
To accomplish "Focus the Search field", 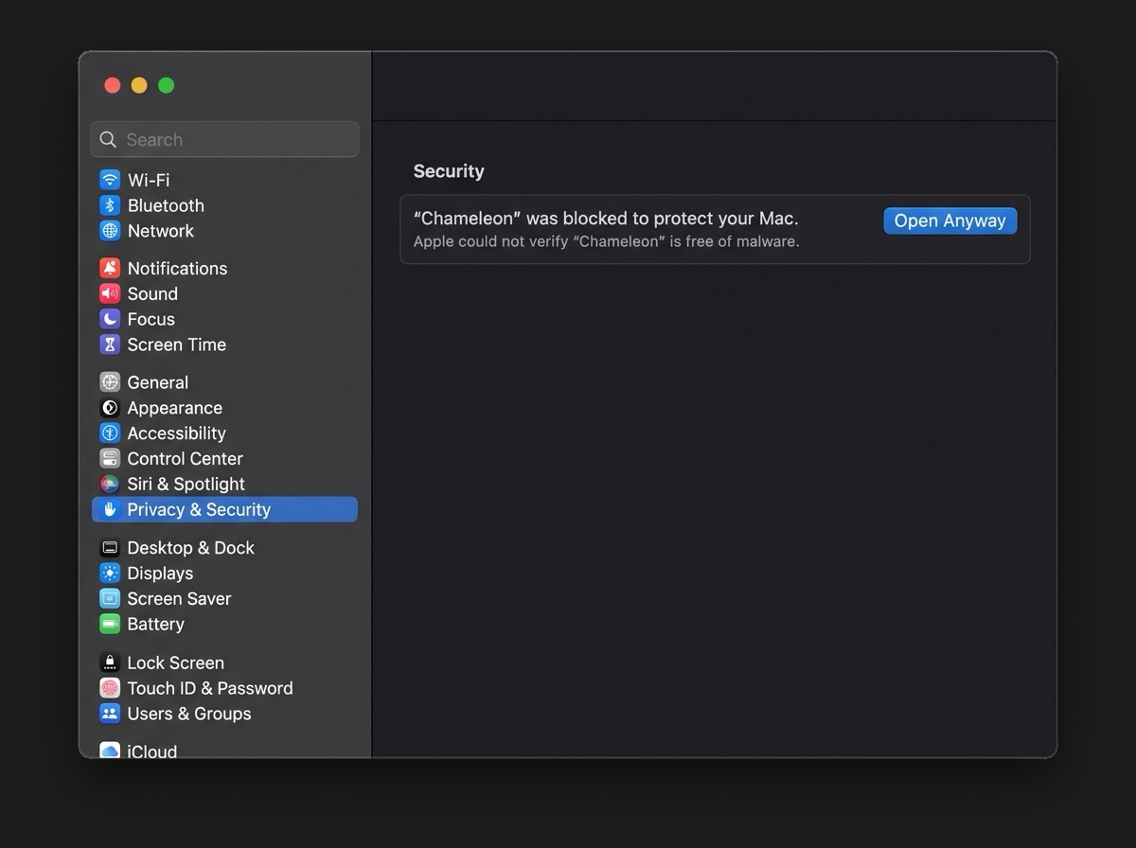I will 224,139.
